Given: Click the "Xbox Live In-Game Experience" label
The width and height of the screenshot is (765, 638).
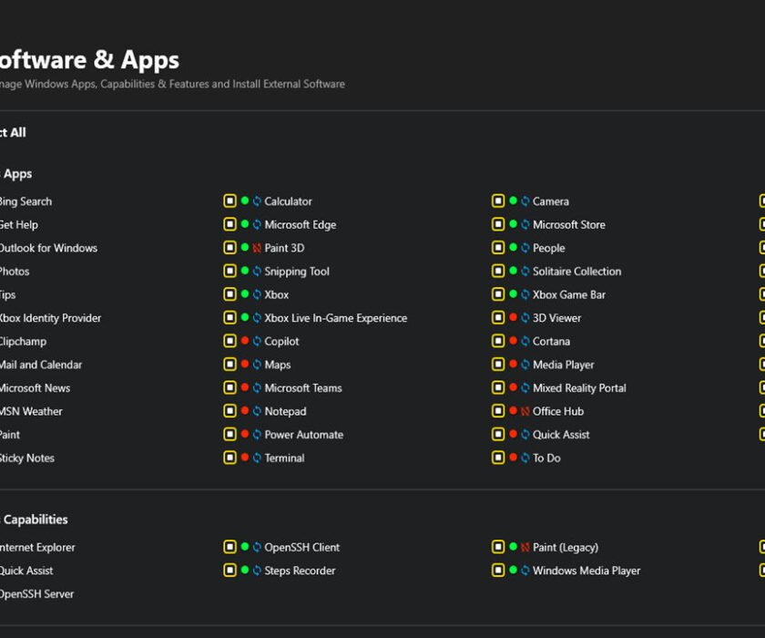Looking at the screenshot, I should pos(336,318).
